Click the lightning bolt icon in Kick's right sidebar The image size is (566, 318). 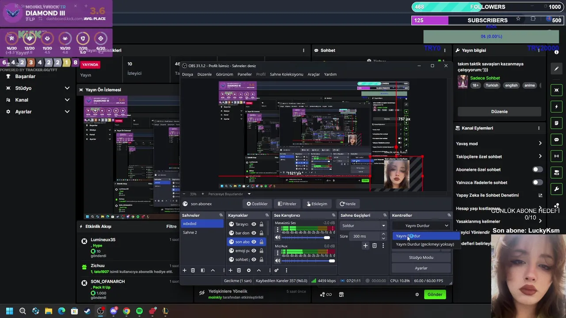556,106
